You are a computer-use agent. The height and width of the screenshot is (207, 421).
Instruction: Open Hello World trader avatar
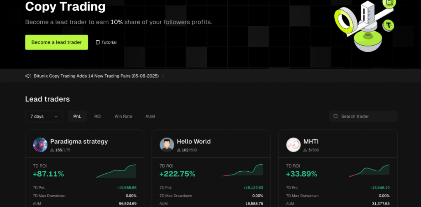[x=167, y=145]
